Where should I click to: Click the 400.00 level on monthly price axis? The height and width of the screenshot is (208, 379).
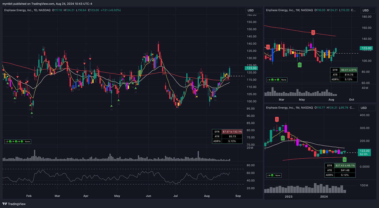click(x=365, y=115)
